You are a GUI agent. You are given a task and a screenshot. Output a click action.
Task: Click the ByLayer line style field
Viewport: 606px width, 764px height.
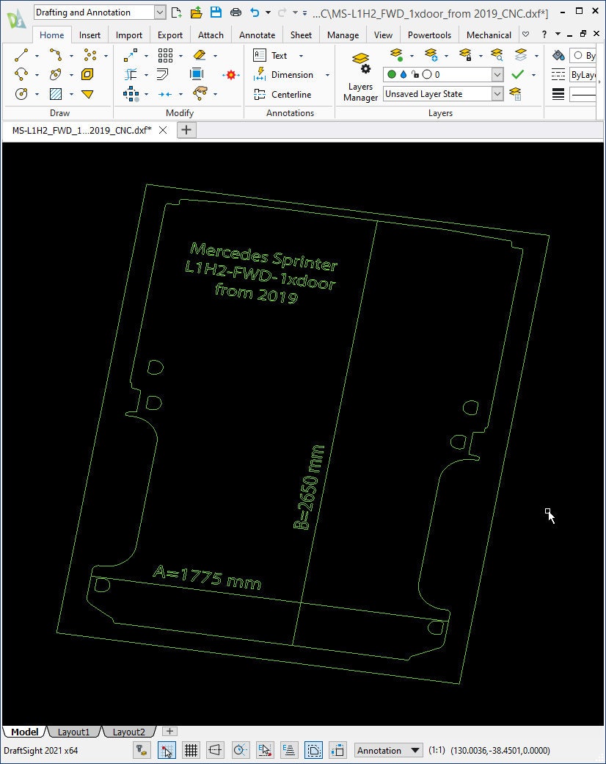[x=583, y=74]
